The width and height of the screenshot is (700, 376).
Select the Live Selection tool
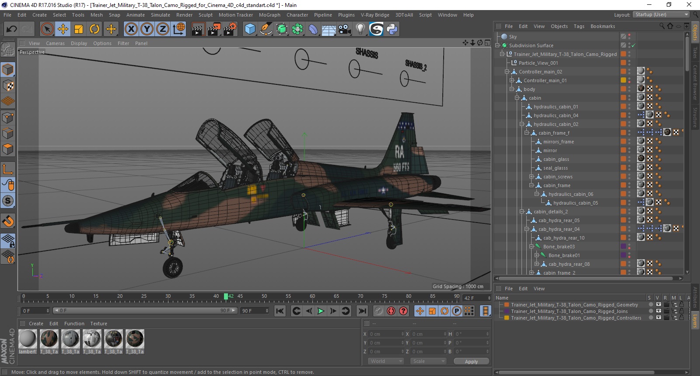47,29
